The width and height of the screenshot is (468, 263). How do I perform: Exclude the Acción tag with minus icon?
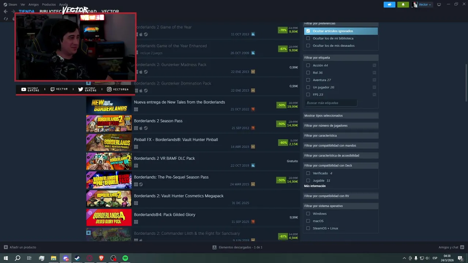coord(374,65)
